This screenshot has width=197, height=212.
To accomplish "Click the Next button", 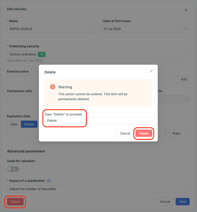I will click(183, 202).
